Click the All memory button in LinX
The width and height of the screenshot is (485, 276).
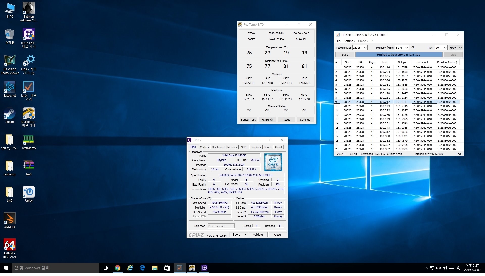(413, 47)
